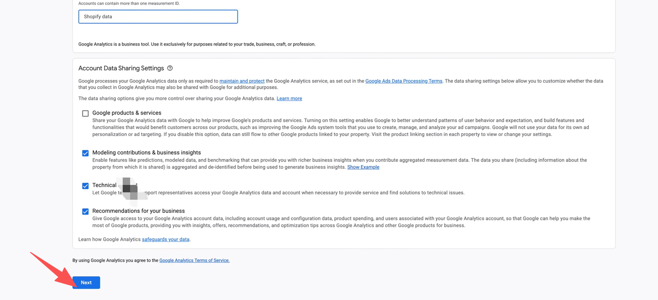Screen dimensions: 658x300
Task: Click the Show Example link
Action: pos(363,167)
